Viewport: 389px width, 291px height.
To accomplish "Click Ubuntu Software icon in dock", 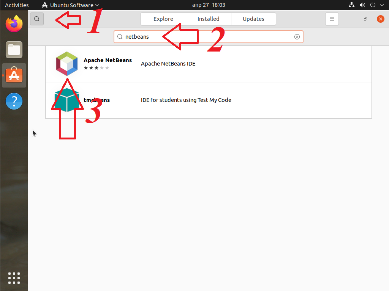I will pyautogui.click(x=14, y=75).
